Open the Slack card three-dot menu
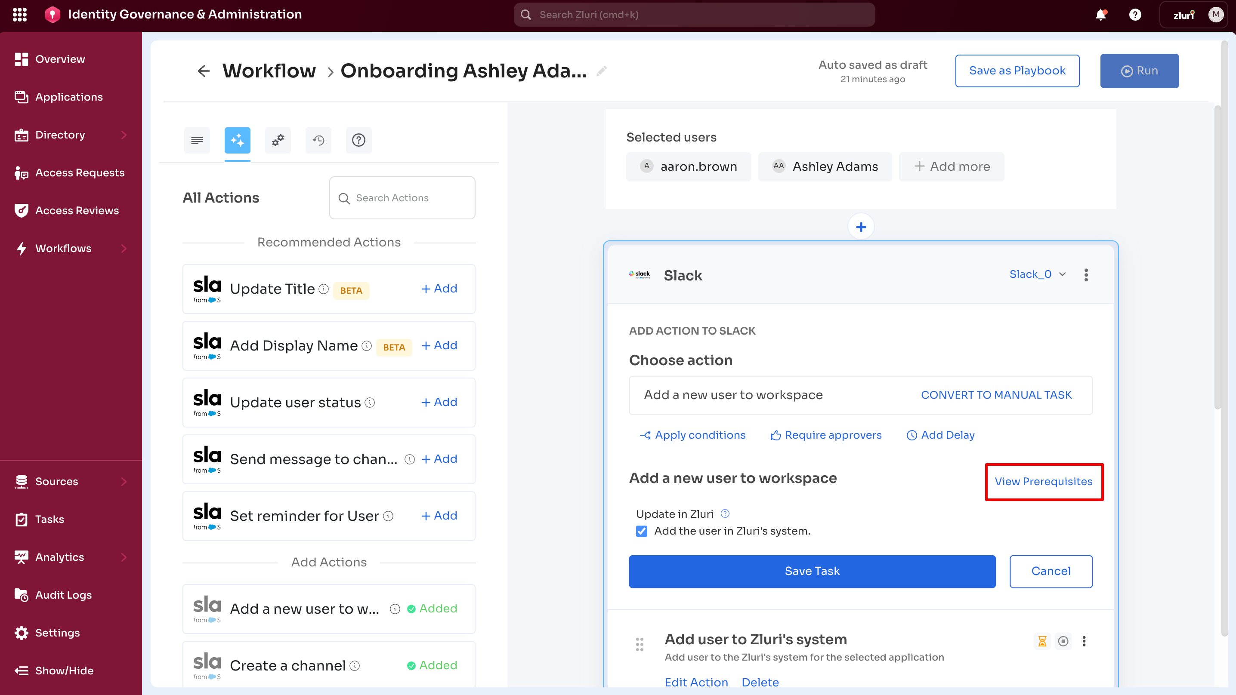The image size is (1236, 695). coord(1086,275)
